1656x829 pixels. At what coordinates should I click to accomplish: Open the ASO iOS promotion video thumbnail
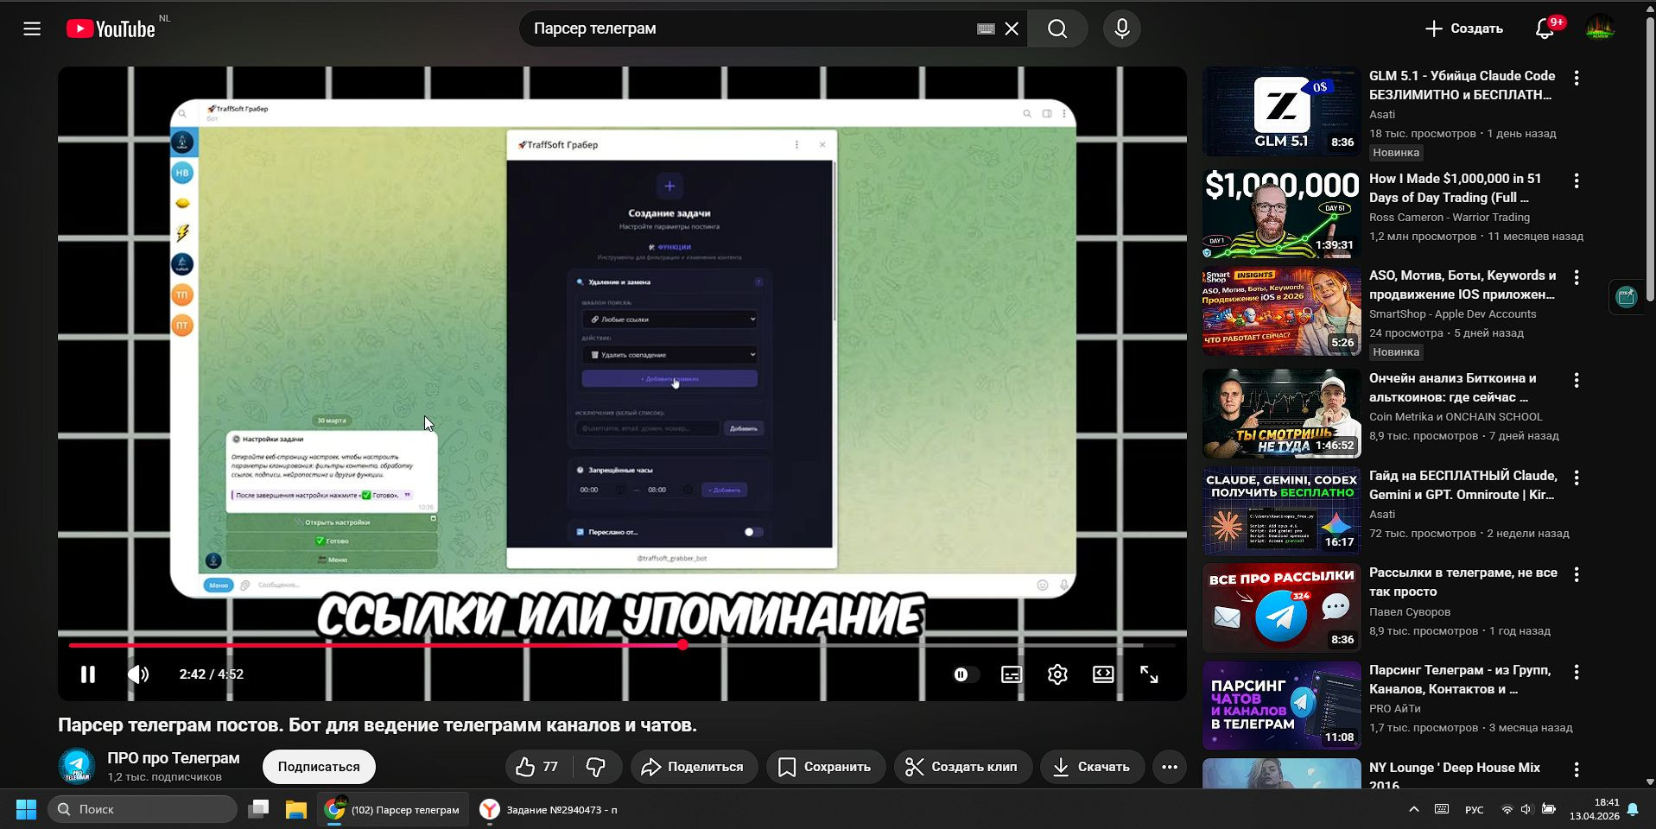click(1282, 312)
